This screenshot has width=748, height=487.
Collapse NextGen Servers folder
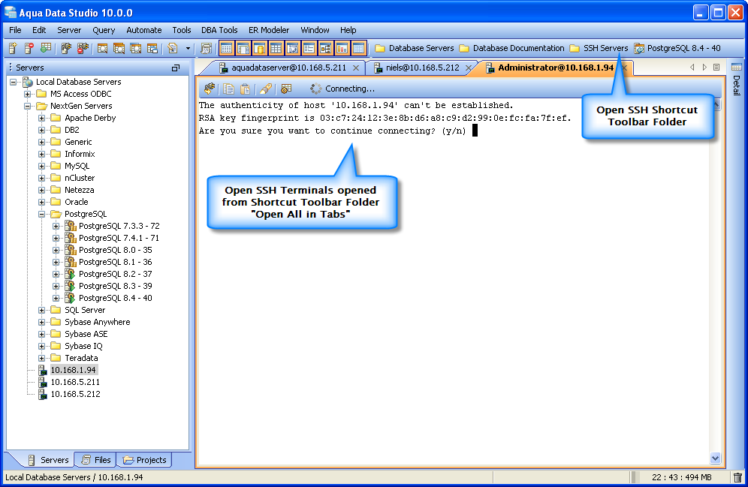pos(28,106)
